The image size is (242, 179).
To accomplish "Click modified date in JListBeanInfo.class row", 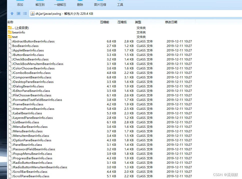I will pos(179,122).
